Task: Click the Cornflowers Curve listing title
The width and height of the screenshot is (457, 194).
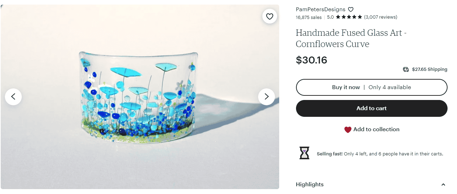Action: tap(351, 39)
